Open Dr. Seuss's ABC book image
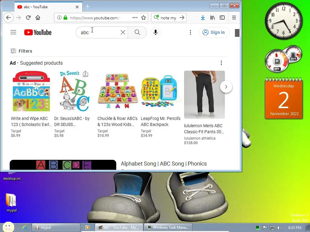The width and height of the screenshot is (310, 232). (74, 91)
